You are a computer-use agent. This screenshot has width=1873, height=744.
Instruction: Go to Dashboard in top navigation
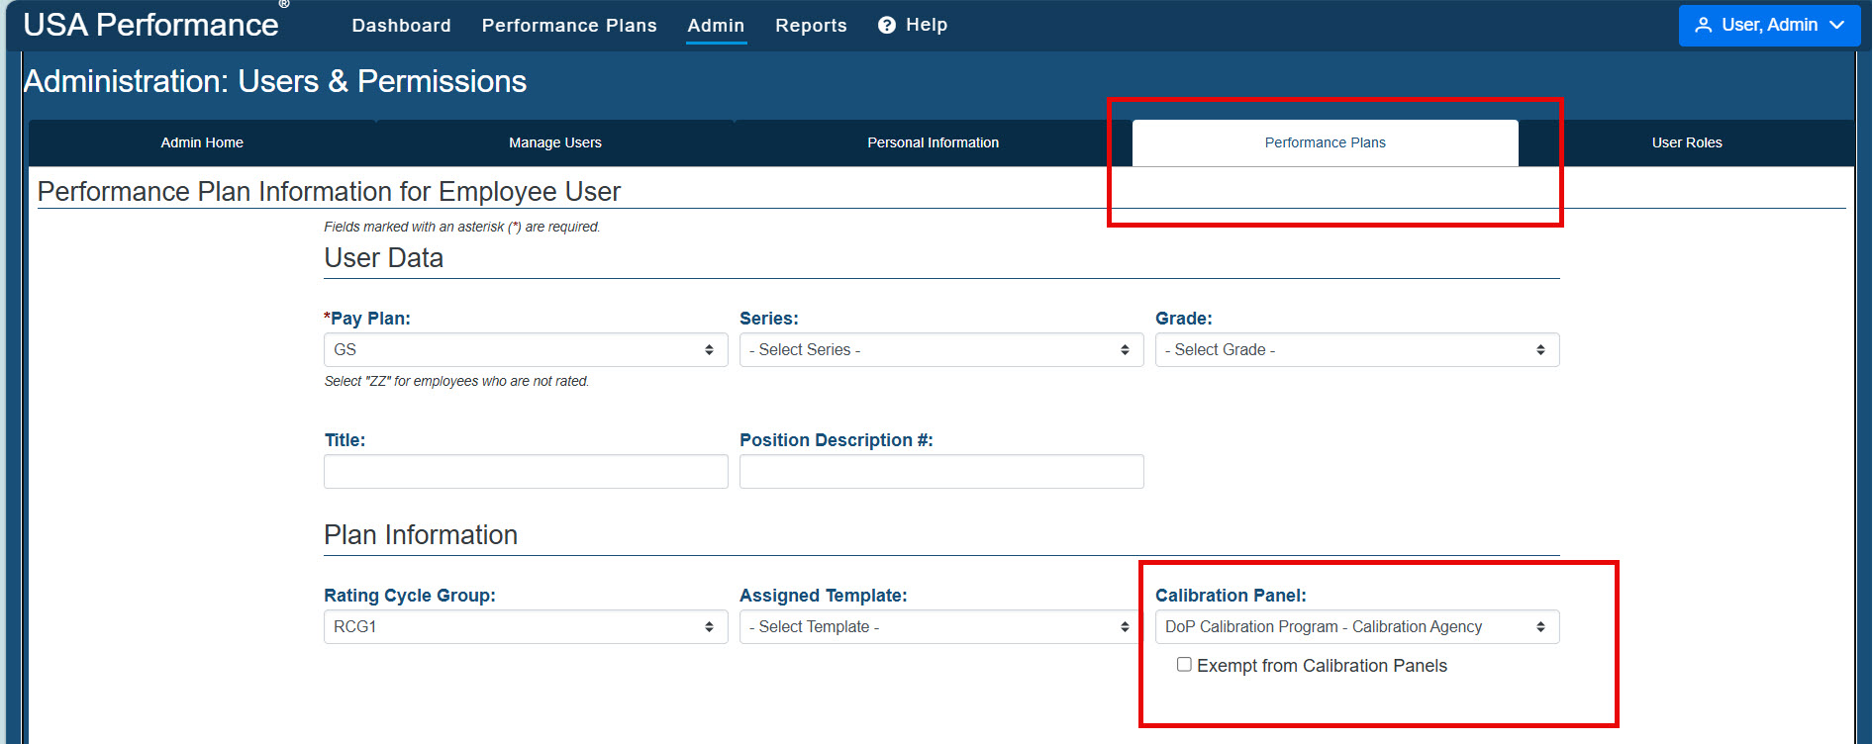[401, 25]
